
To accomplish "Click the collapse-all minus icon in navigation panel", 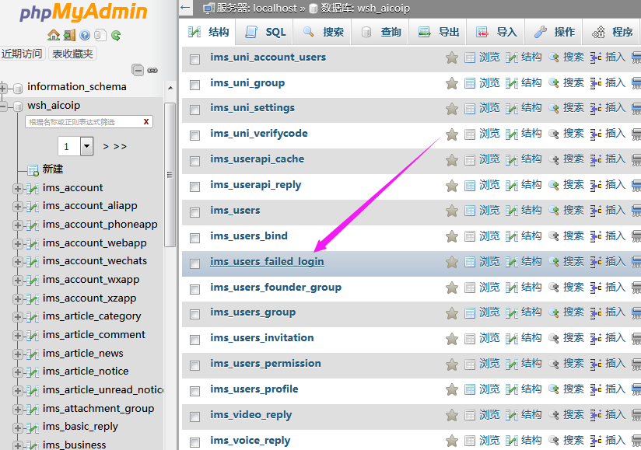I will click(138, 70).
